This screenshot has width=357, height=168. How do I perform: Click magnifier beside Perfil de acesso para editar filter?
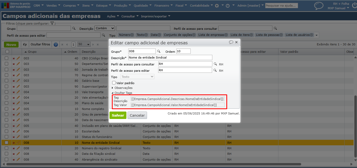pyautogui.click(x=103, y=35)
